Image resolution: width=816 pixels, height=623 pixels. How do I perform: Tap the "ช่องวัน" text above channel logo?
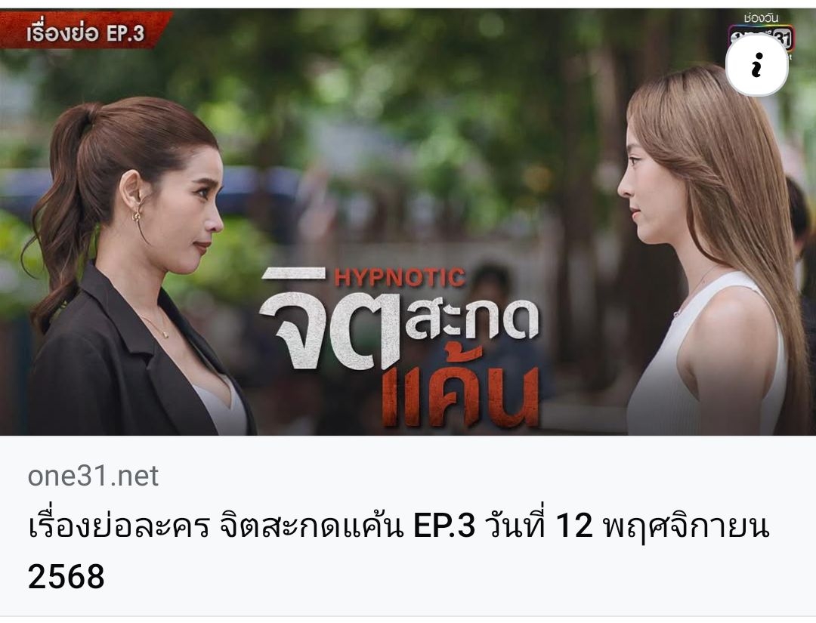click(x=761, y=18)
